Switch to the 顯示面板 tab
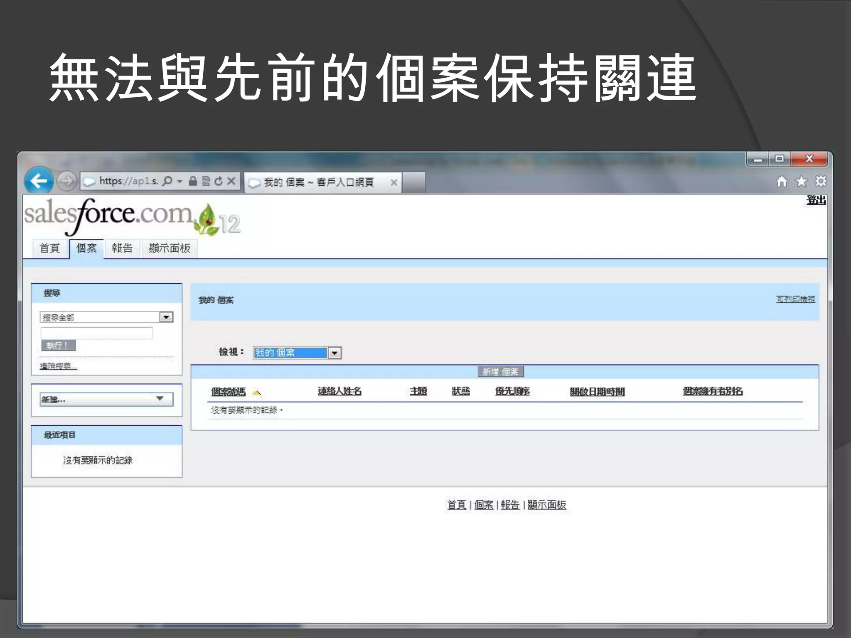The image size is (851, 638). [x=170, y=248]
